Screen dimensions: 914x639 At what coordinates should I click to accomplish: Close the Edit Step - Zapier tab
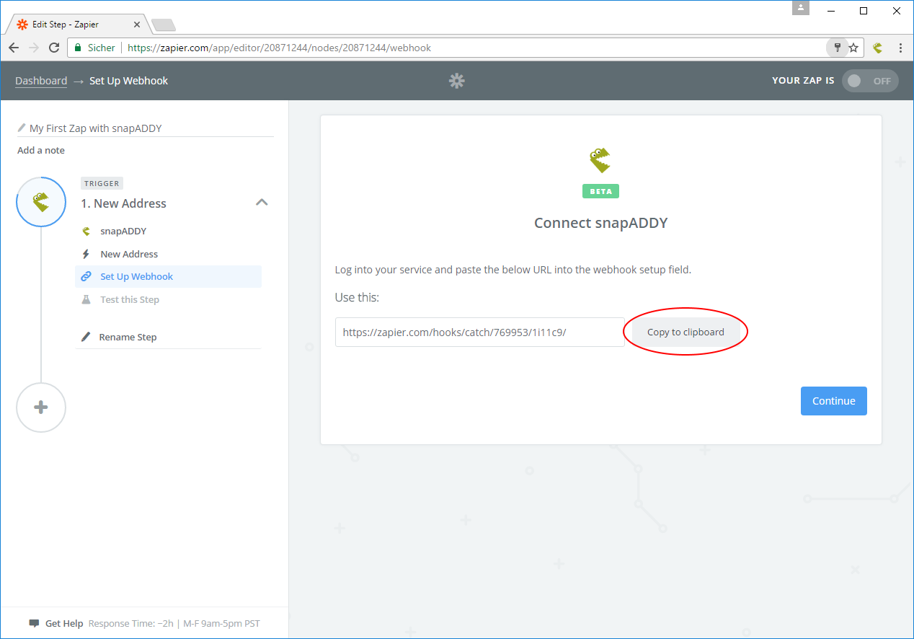point(137,25)
